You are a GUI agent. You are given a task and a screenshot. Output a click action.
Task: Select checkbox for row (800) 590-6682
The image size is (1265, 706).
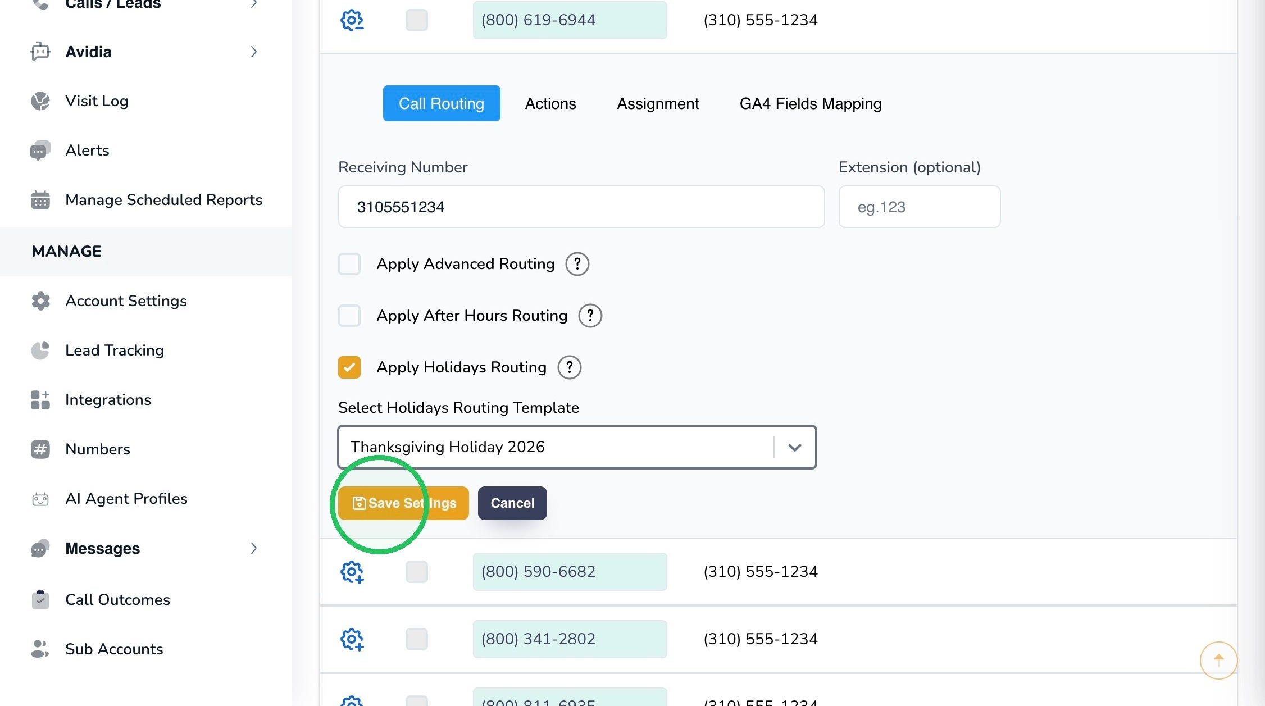tap(417, 572)
